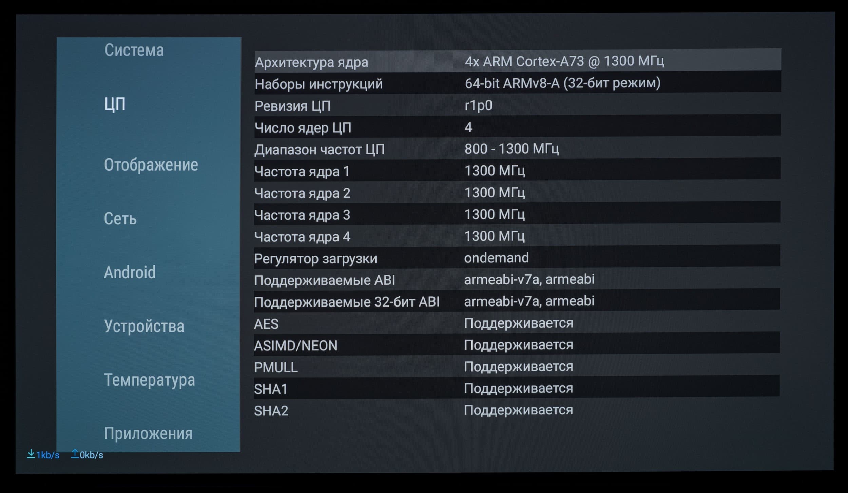Click the SHA2 support row
848x493 pixels.
point(517,410)
